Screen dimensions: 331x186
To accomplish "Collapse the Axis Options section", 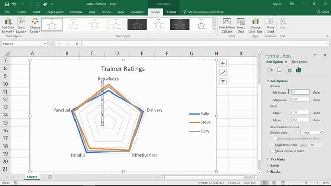I will point(268,81).
